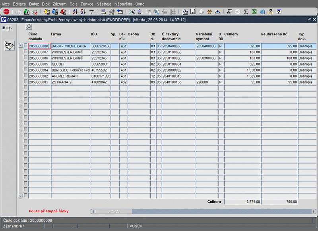This screenshot has height=231, width=318.
Task: Sort descending with Z-A icon
Action: coord(83,12)
